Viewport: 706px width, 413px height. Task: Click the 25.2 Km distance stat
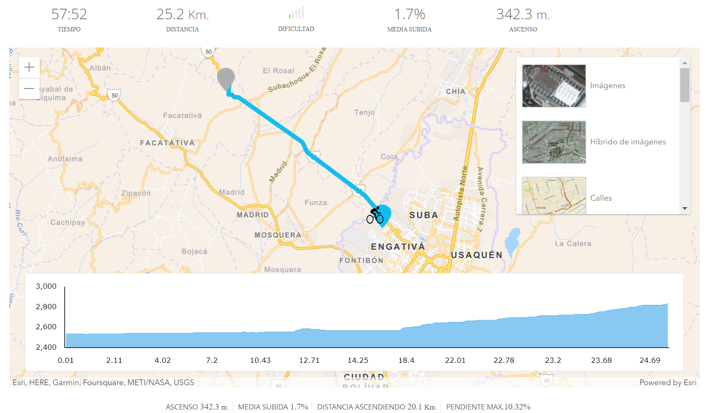[183, 15]
